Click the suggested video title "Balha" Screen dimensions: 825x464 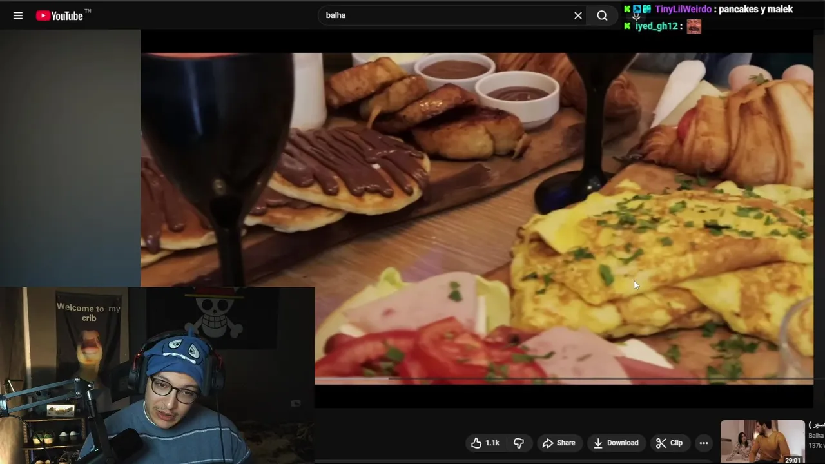point(816,436)
